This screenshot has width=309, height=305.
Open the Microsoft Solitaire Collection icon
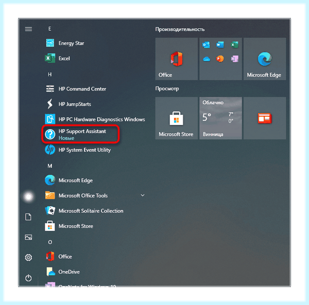point(50,210)
